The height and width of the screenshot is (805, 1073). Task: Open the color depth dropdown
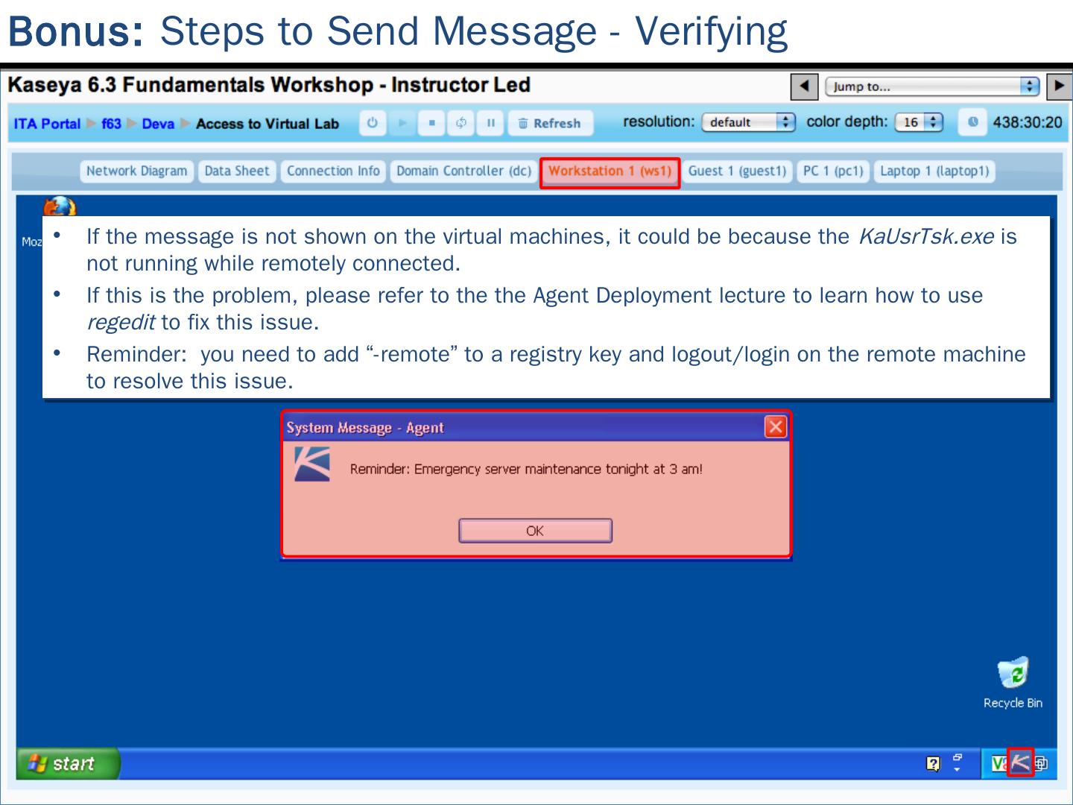point(919,122)
